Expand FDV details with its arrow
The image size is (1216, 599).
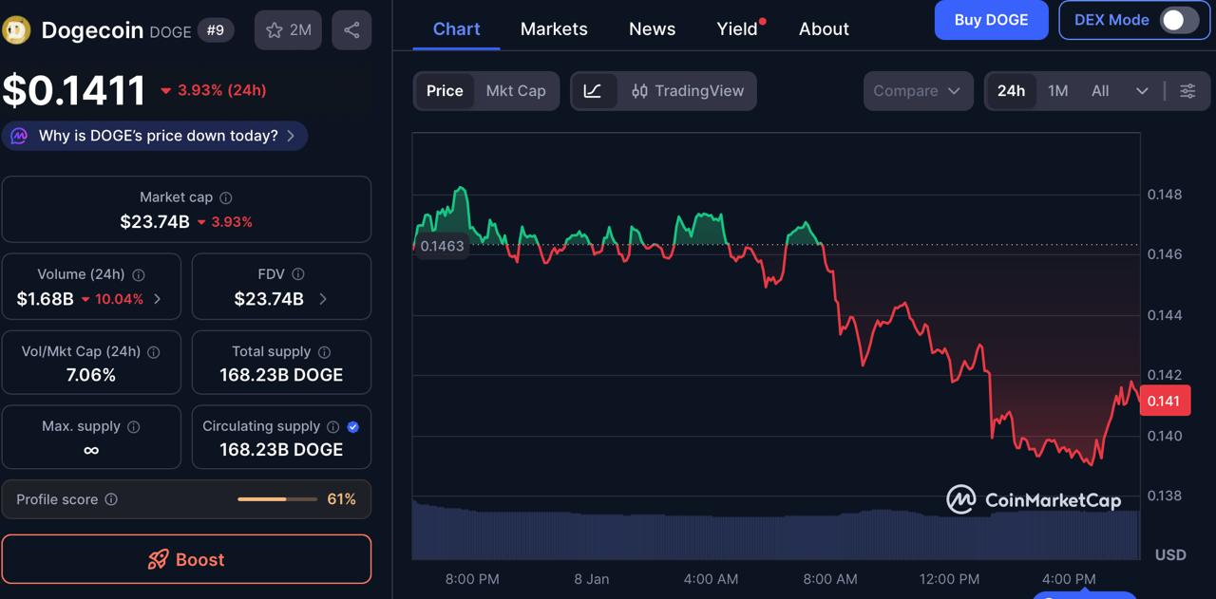pos(323,298)
